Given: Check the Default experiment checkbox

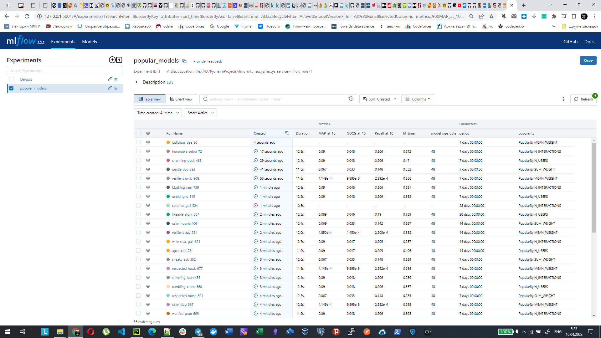Looking at the screenshot, I should click(x=11, y=79).
